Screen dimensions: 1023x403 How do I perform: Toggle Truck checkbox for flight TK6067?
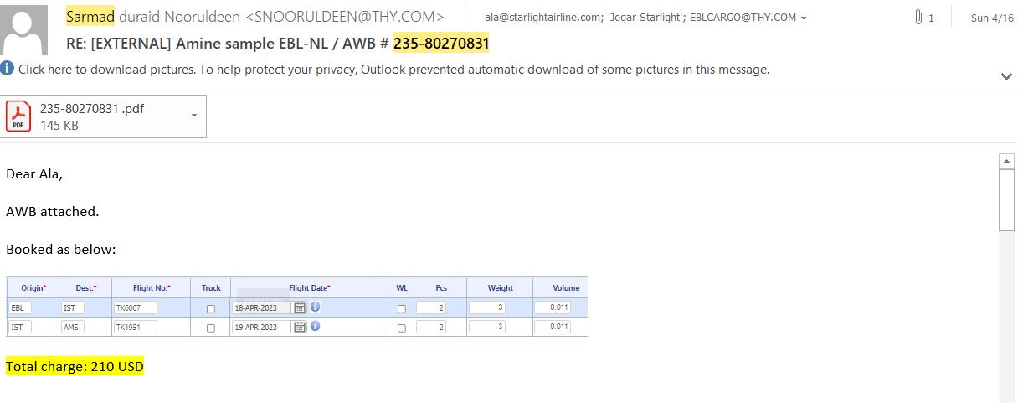coord(210,308)
